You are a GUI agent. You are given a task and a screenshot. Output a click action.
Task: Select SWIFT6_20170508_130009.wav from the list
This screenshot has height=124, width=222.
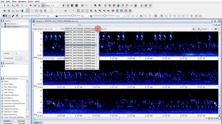coord(81,66)
